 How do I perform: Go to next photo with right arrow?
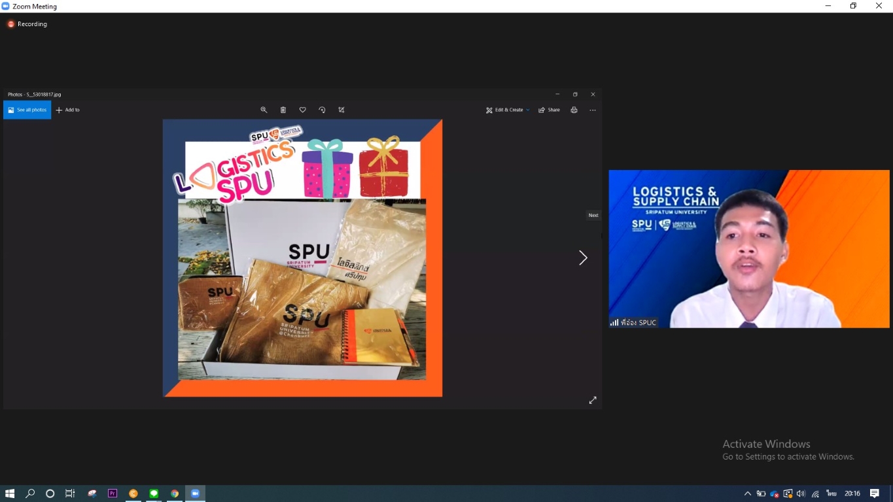point(583,258)
